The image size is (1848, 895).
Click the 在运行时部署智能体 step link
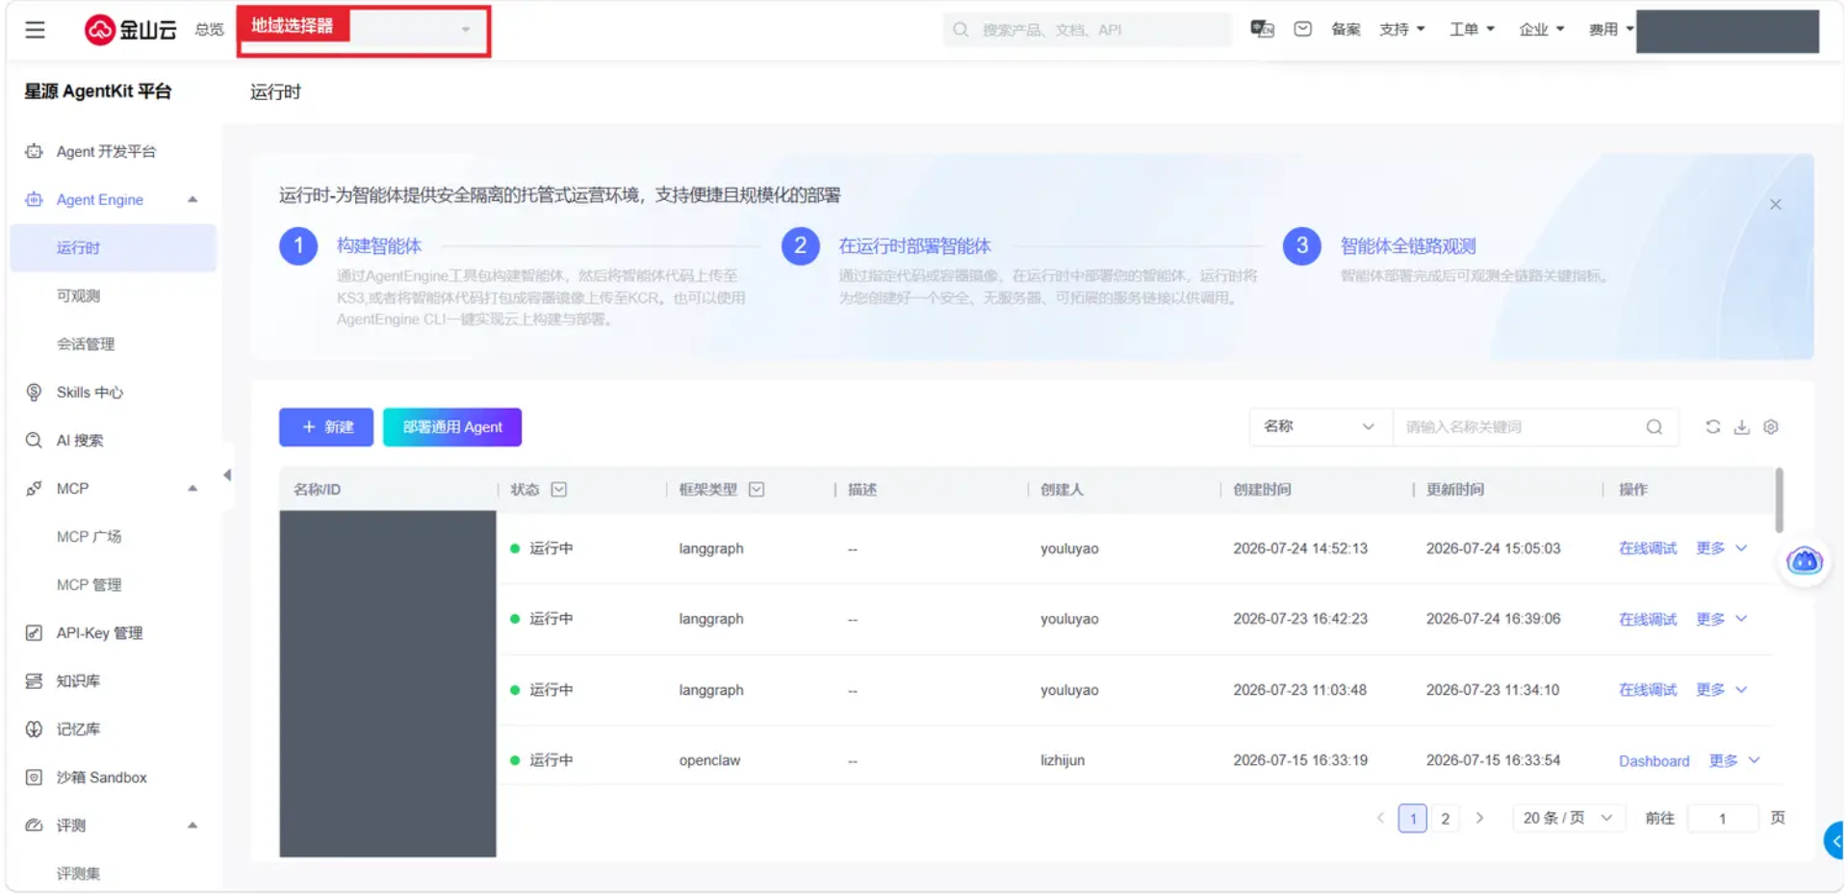click(915, 245)
